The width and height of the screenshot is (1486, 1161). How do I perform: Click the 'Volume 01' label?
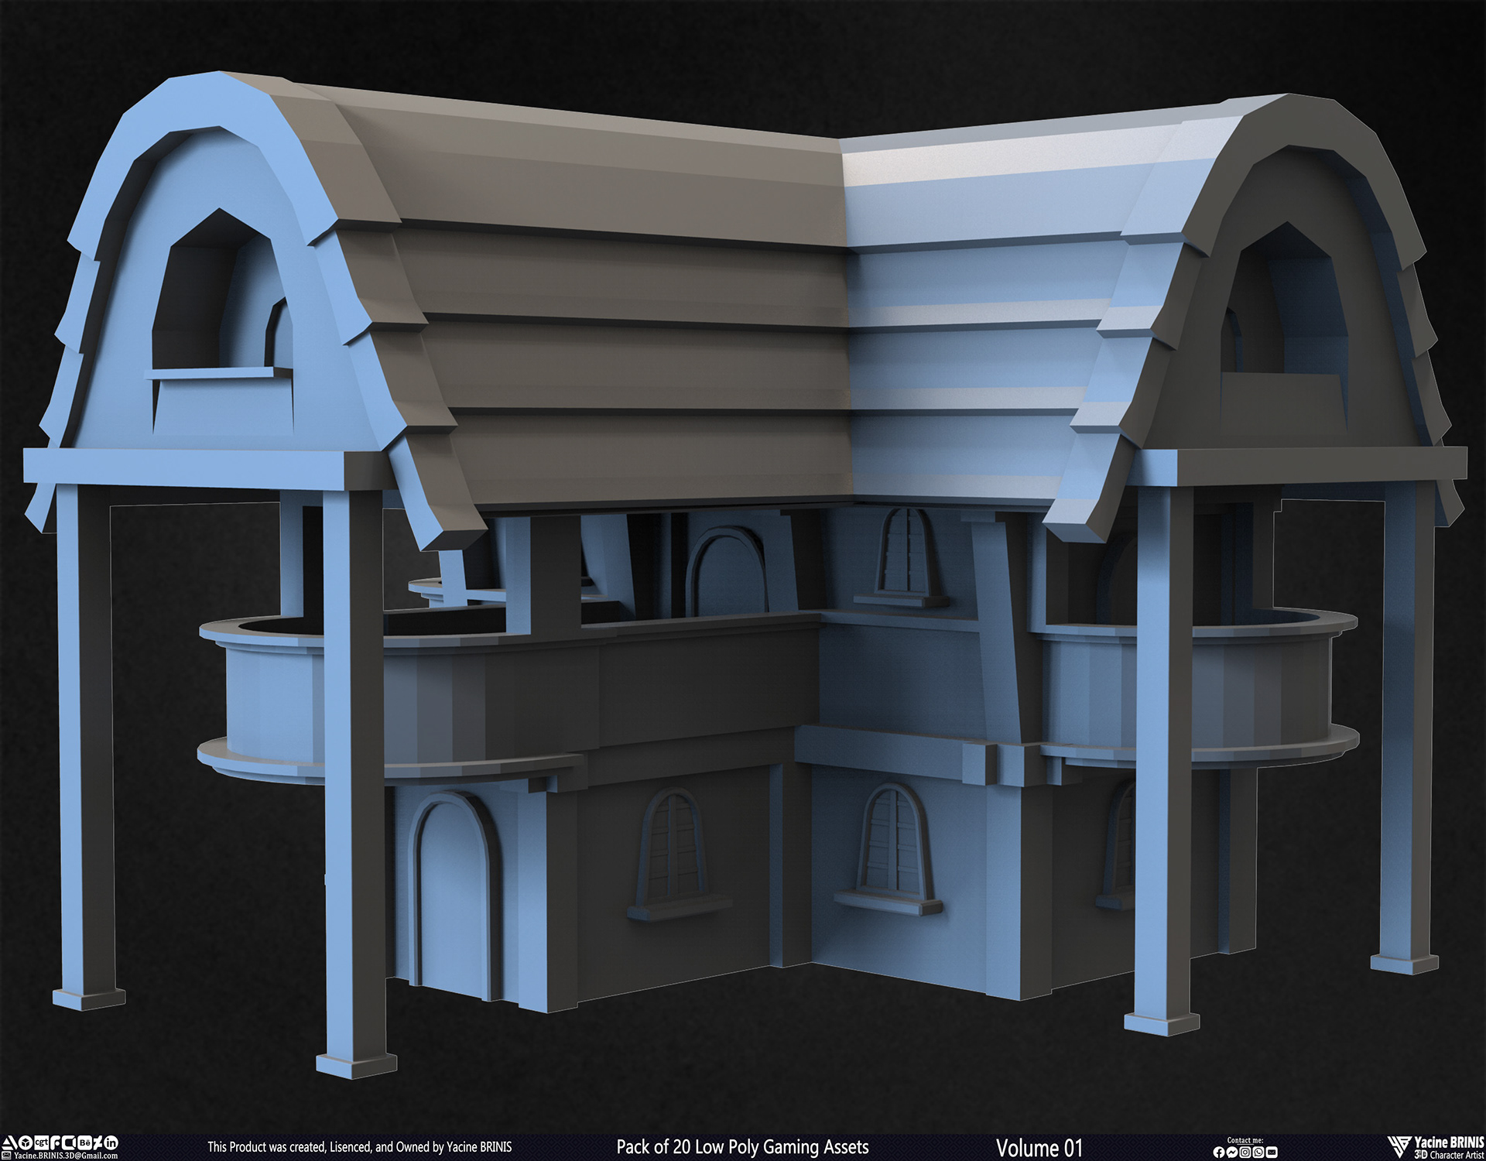click(1039, 1147)
